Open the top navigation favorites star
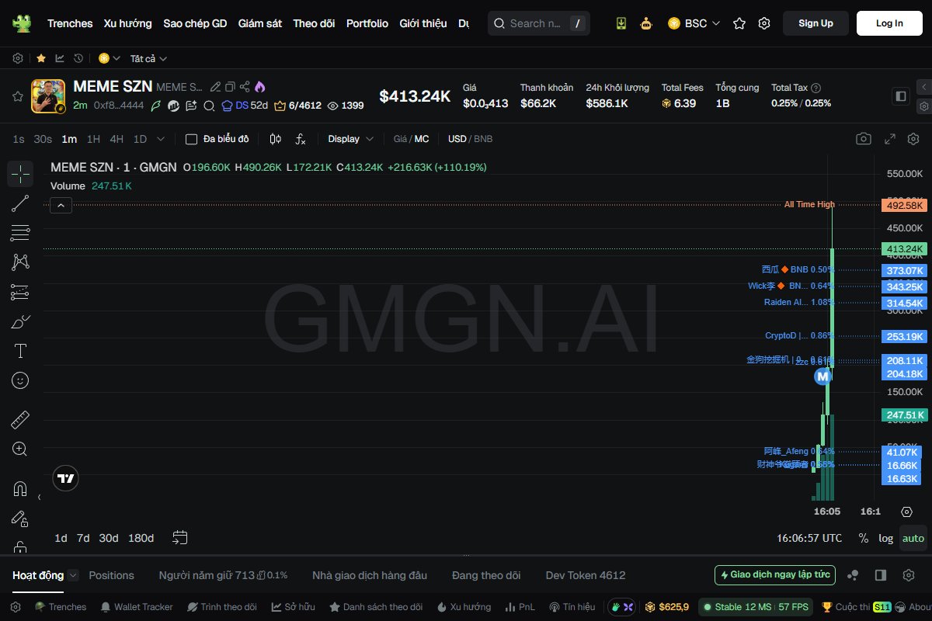This screenshot has width=932, height=621. pyautogui.click(x=739, y=23)
